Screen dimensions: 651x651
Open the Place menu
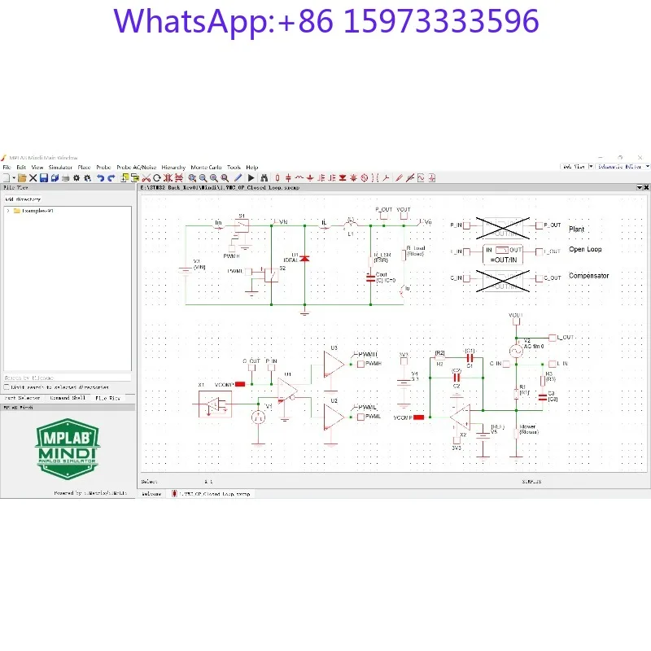click(x=85, y=168)
